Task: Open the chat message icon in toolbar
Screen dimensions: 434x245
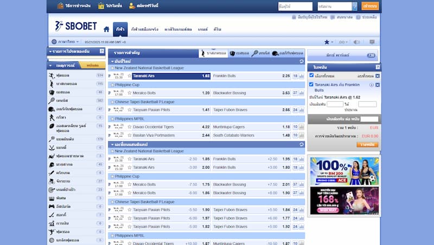Action: point(372,42)
